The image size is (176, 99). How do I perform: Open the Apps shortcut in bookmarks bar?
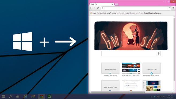point(93,13)
